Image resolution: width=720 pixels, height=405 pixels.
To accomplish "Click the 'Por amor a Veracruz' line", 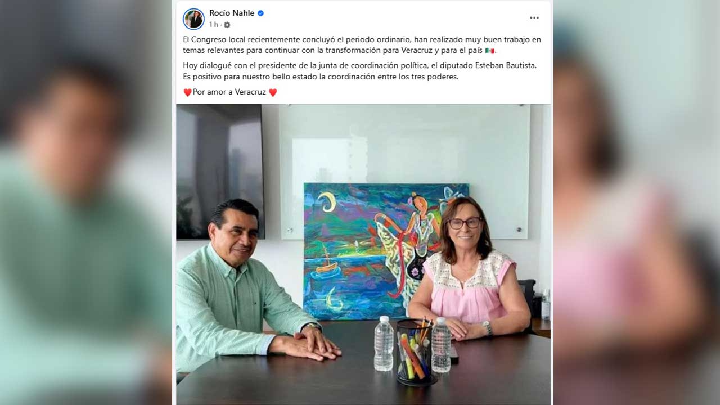I will pyautogui.click(x=230, y=92).
